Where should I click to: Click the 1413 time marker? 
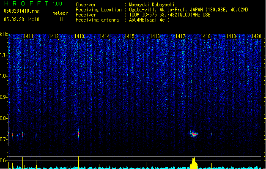tap(79, 36)
